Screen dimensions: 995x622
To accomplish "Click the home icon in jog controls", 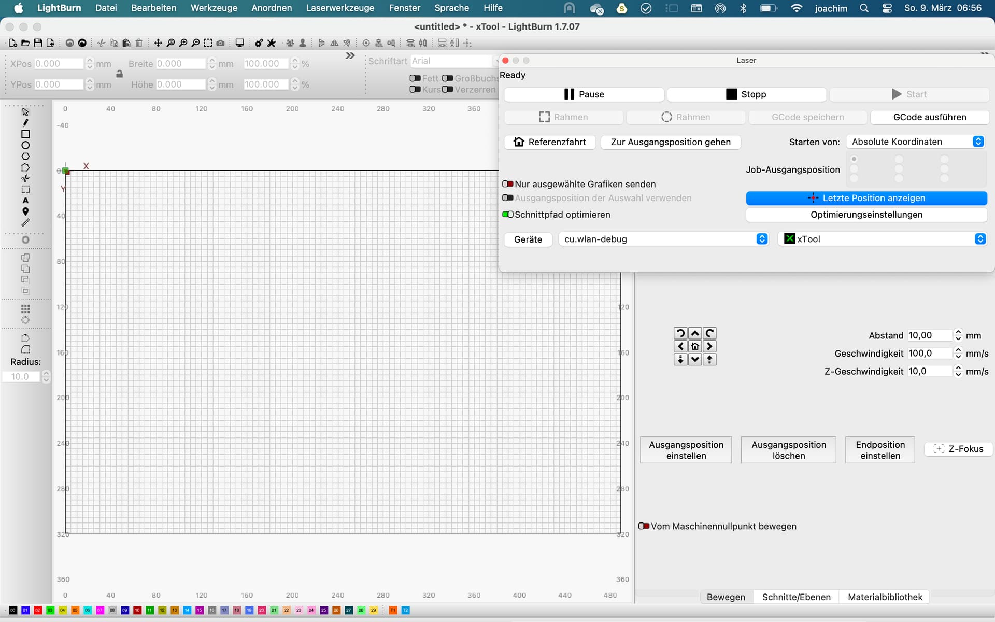I will (695, 346).
